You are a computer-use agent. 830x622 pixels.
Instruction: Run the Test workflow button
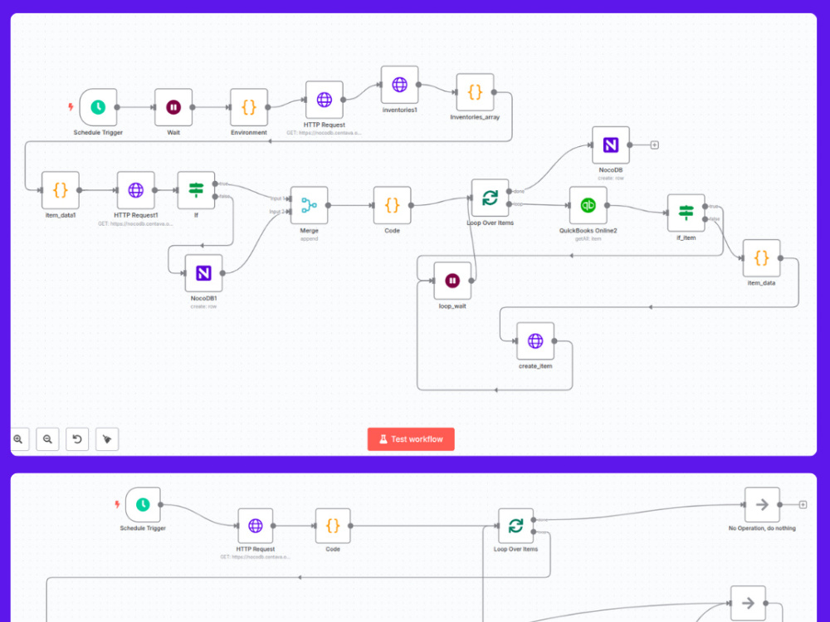(411, 439)
